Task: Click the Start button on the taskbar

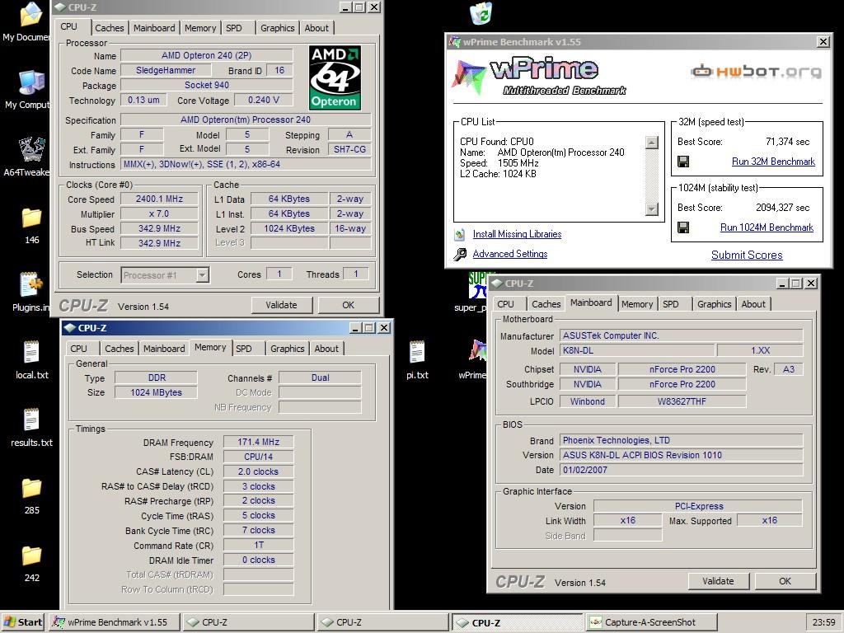Action: 23,622
